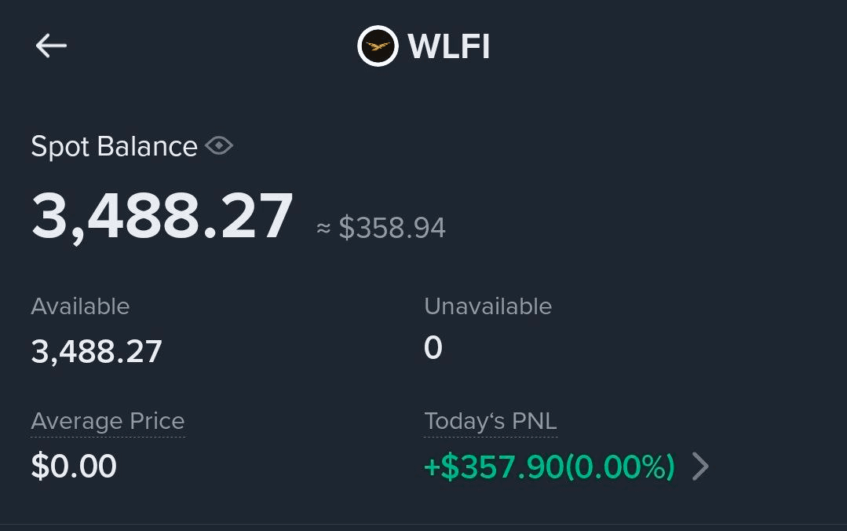Viewport: 847px width, 531px height.
Task: Go back using the left arrow
Action: pyautogui.click(x=51, y=46)
